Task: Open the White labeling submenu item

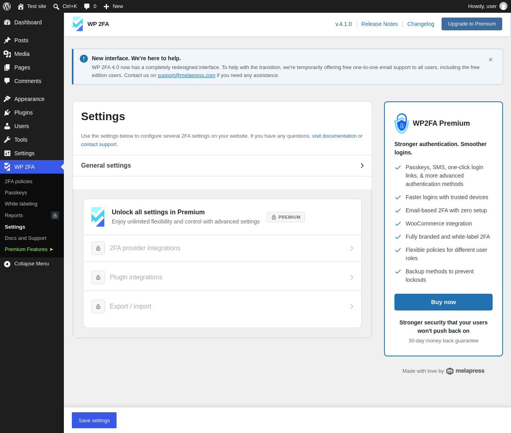Action: 32,204
